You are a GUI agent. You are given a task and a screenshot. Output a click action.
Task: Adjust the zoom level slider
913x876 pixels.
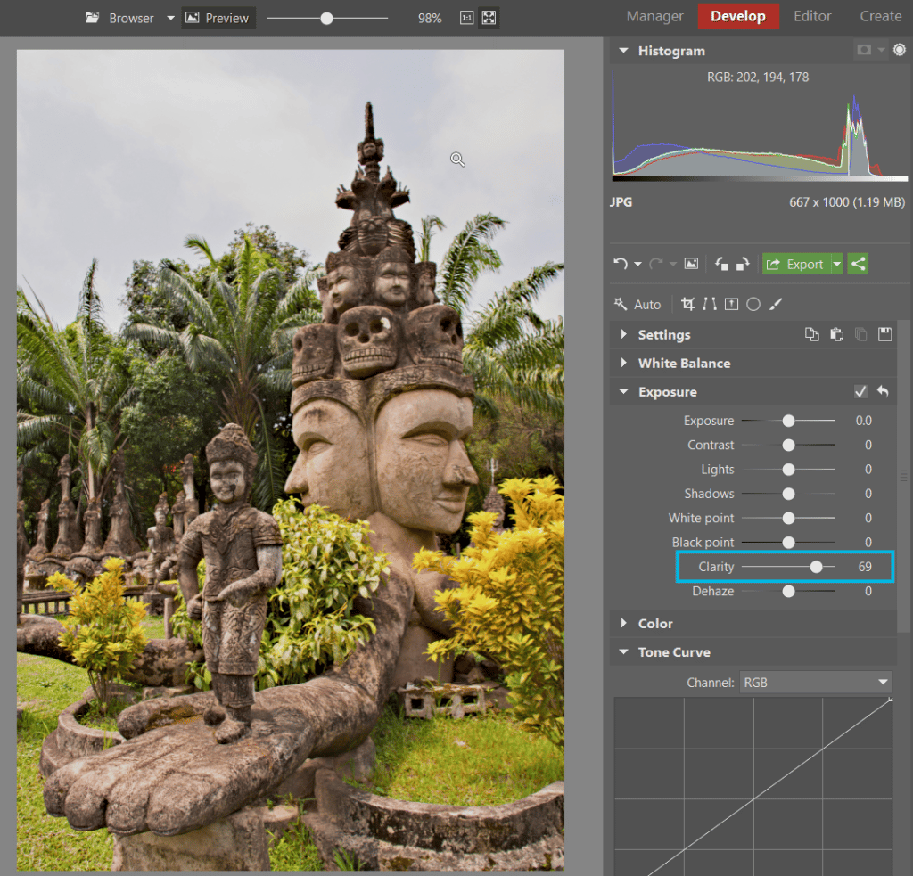pyautogui.click(x=326, y=19)
